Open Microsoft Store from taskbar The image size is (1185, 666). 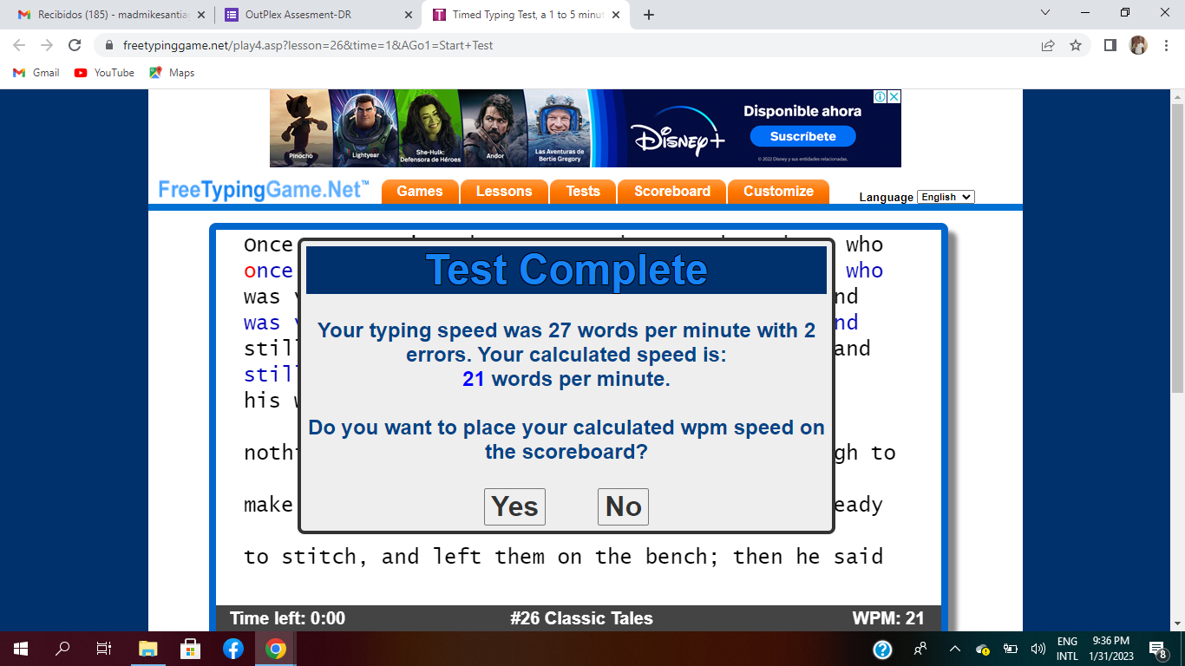190,649
